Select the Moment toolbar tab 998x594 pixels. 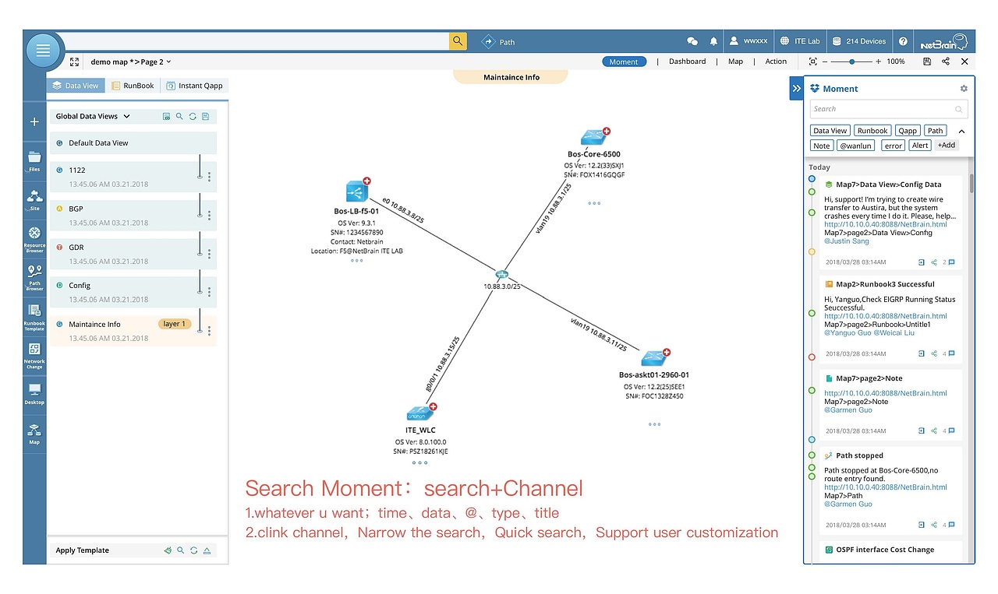(624, 62)
